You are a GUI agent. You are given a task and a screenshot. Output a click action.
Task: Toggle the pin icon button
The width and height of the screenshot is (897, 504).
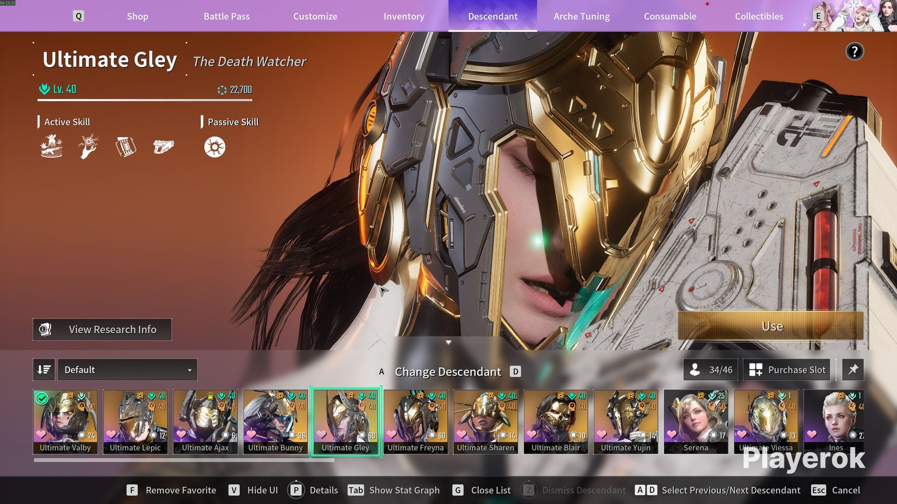tap(853, 370)
